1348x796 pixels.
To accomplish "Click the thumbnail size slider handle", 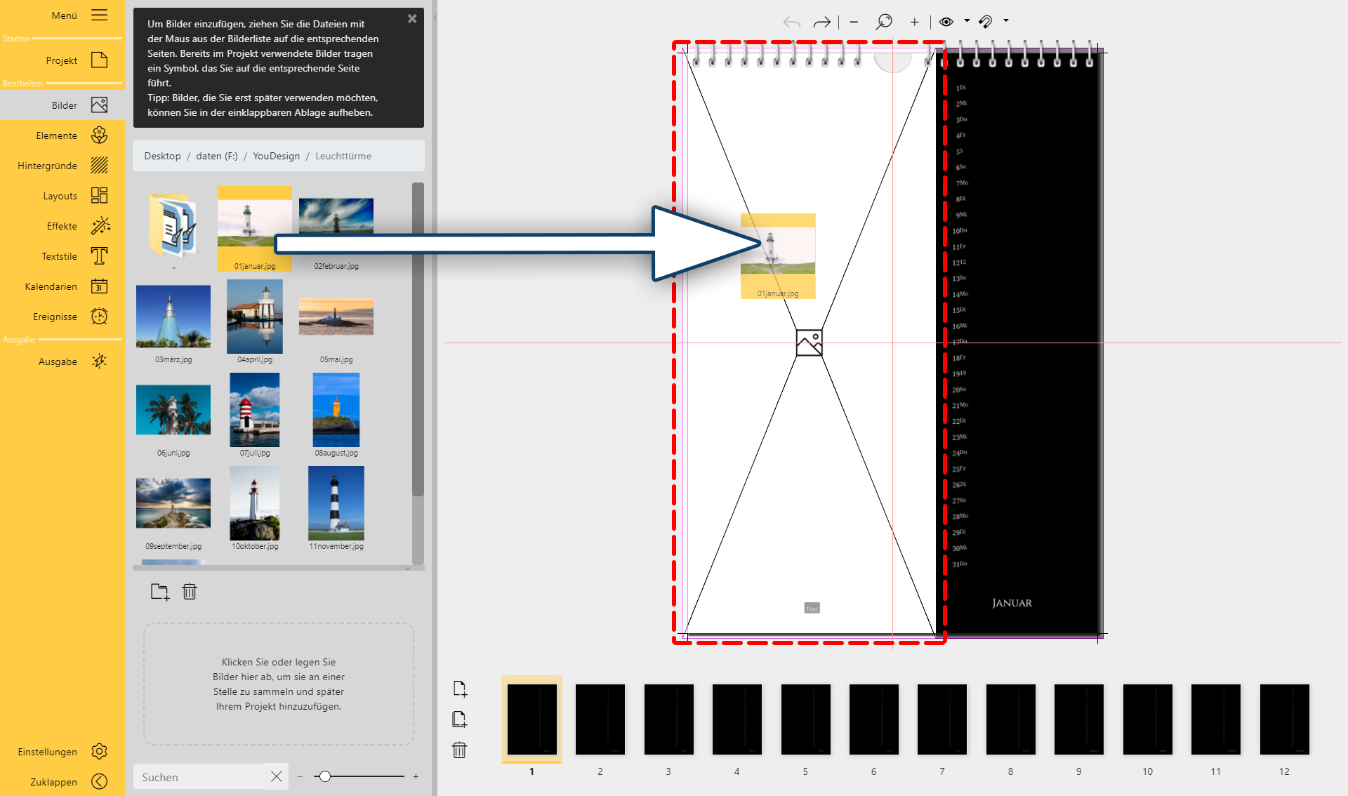I will click(324, 776).
